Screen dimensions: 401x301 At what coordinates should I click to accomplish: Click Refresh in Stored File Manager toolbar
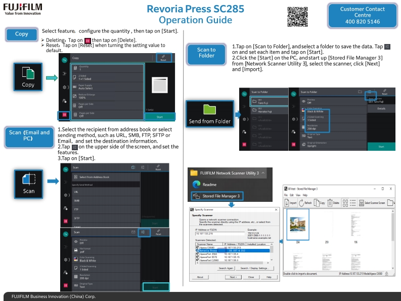305,203
